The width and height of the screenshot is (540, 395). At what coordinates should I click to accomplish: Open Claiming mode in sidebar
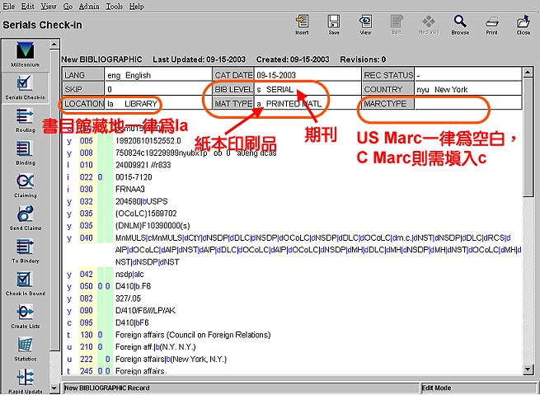24,185
